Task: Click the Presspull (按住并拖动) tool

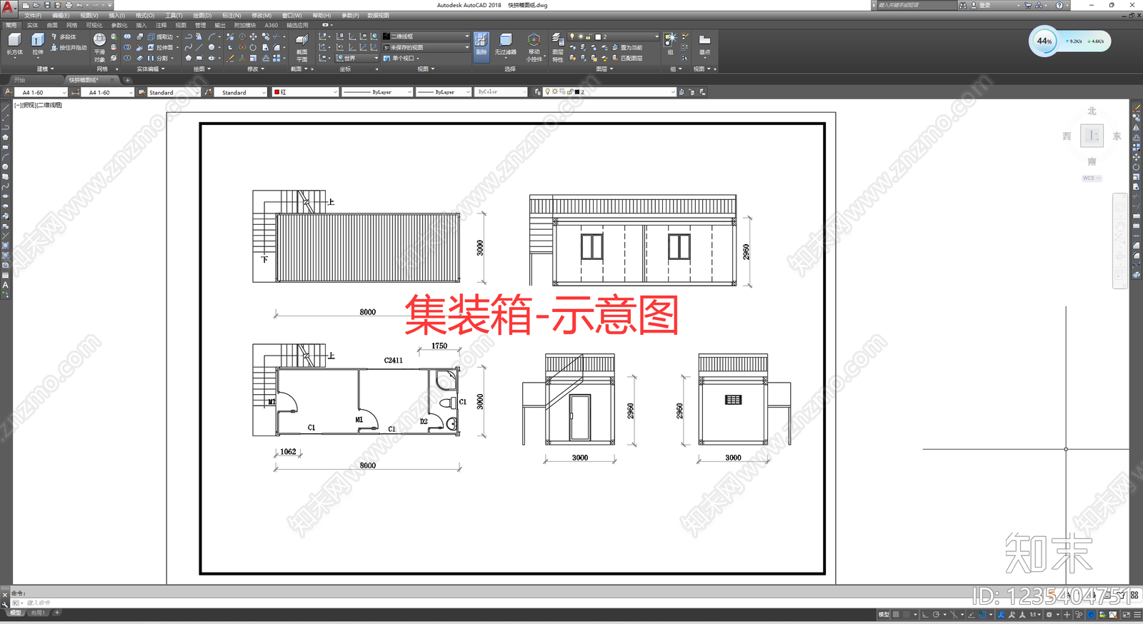Action: [x=69, y=48]
